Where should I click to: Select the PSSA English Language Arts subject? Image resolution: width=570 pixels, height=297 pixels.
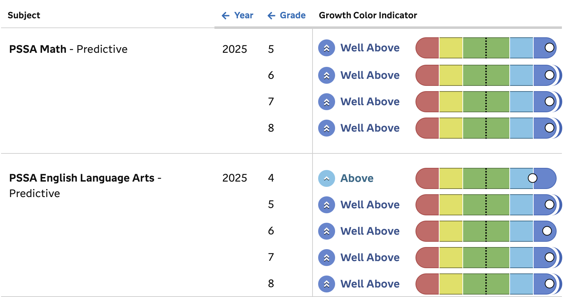82,178
